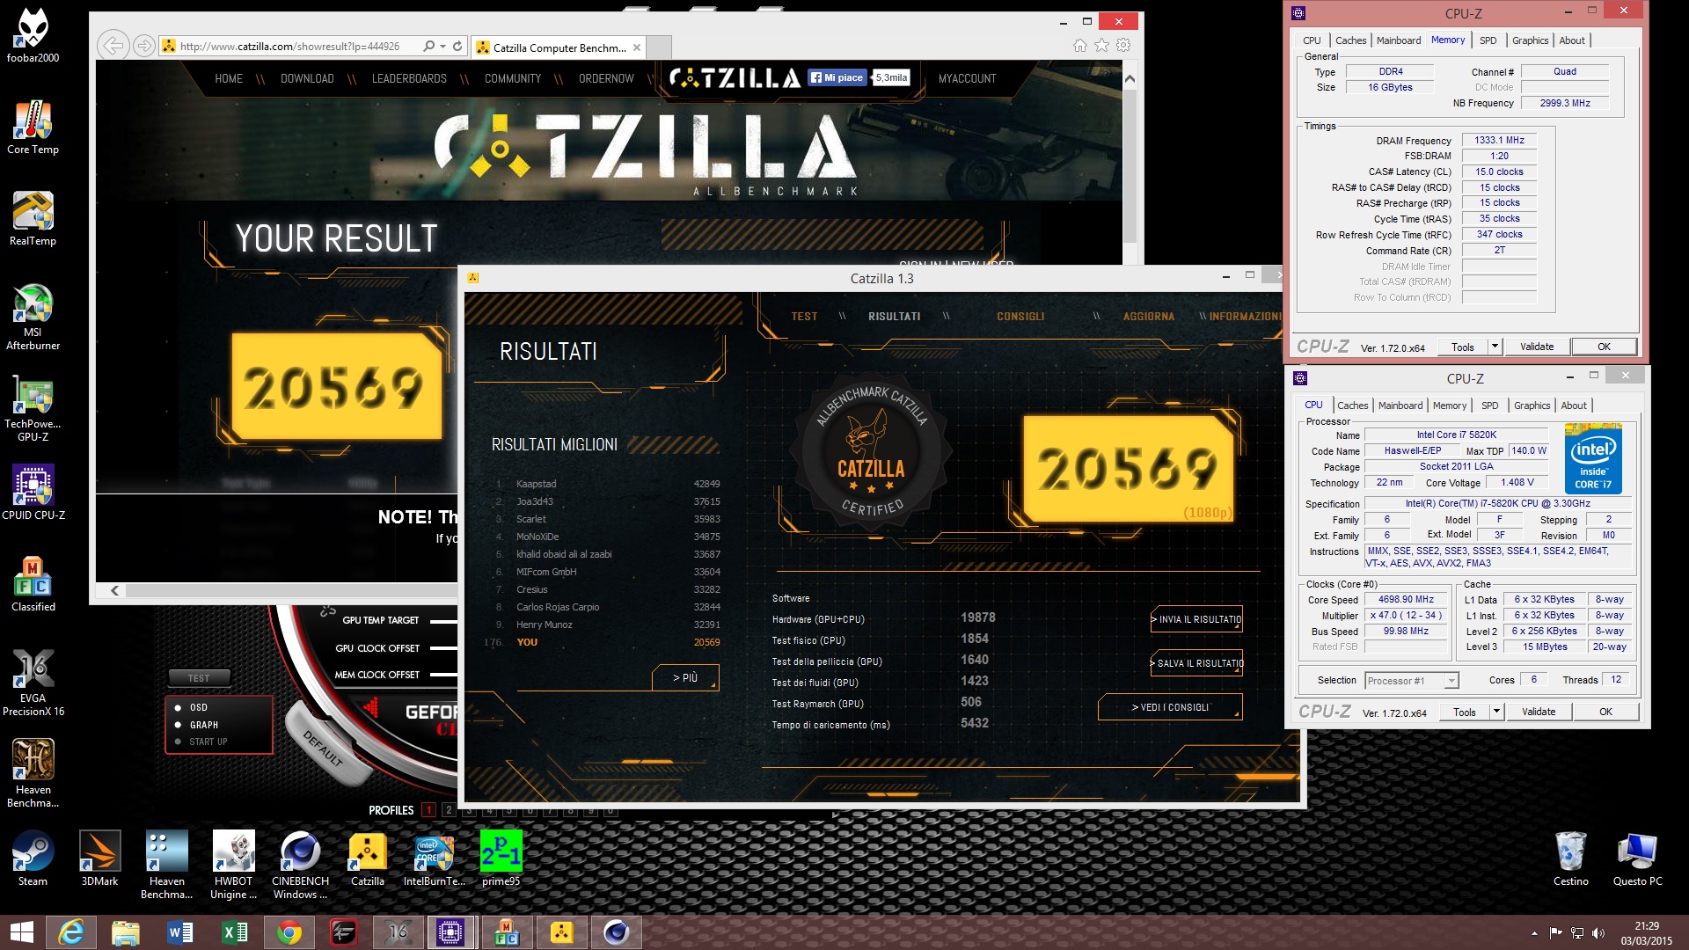The width and height of the screenshot is (1689, 950).
Task: Show hidden system tray icons arrow
Action: (x=1534, y=933)
